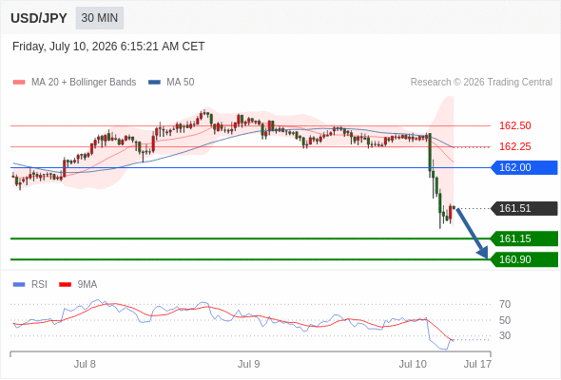Click the red 9MA legend swatch
The height and width of the screenshot is (380, 561).
(x=65, y=285)
